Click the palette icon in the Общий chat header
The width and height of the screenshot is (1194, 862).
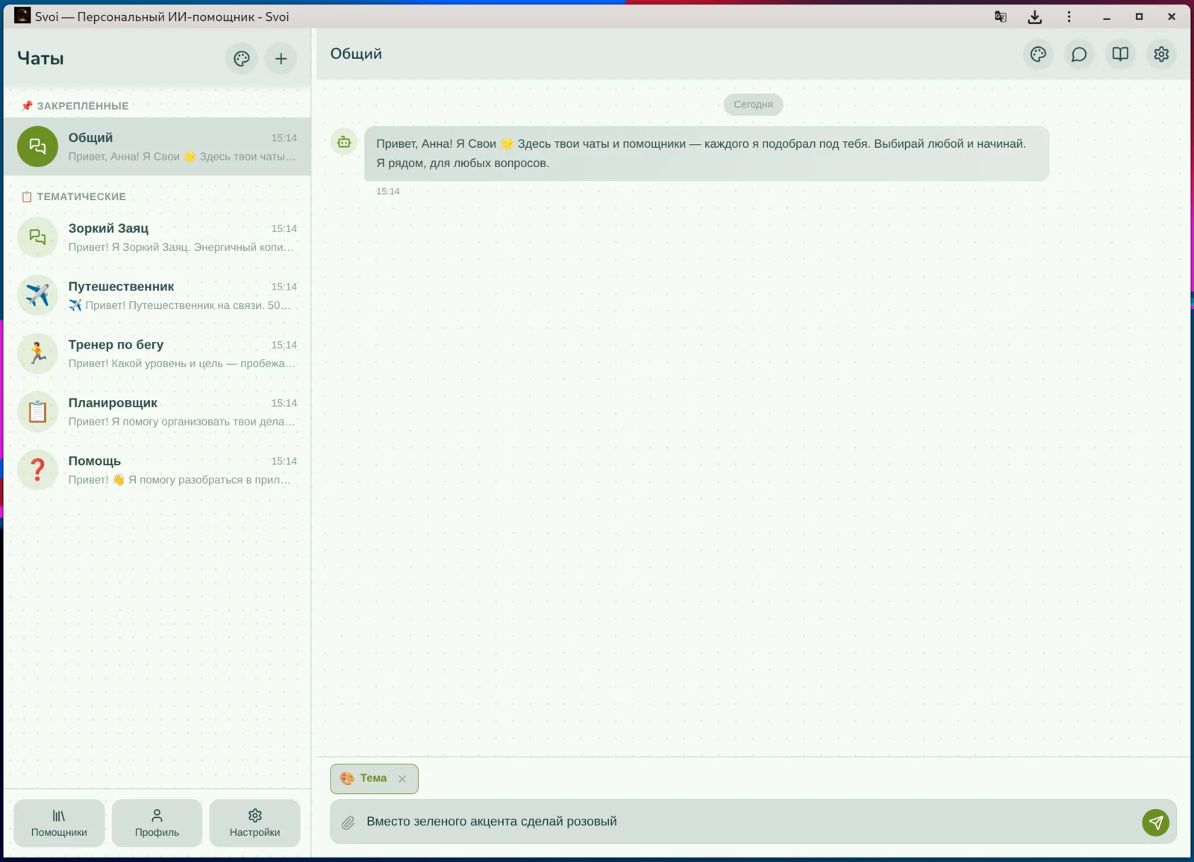point(1038,54)
